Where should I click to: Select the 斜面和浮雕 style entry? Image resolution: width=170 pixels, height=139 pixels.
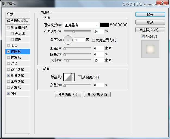pyautogui.click(x=19, y=27)
